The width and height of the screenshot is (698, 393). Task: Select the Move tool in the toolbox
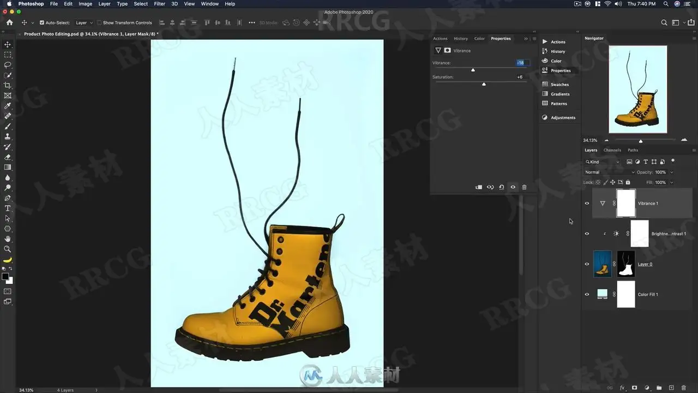tap(8, 44)
